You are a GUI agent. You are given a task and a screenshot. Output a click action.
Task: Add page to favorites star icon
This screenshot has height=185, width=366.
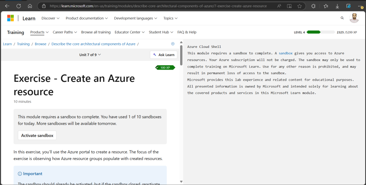click(x=300, y=6)
